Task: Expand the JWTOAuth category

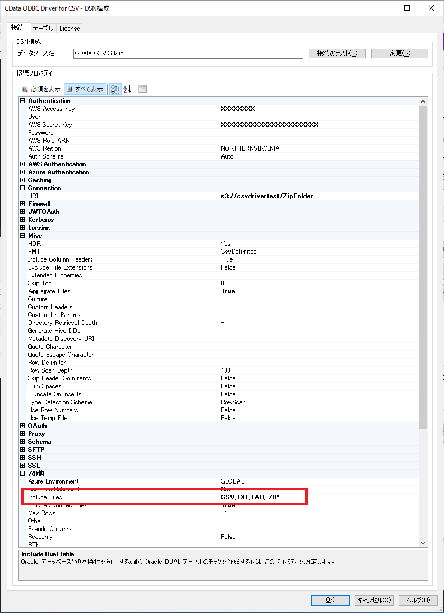Action: pyautogui.click(x=23, y=212)
